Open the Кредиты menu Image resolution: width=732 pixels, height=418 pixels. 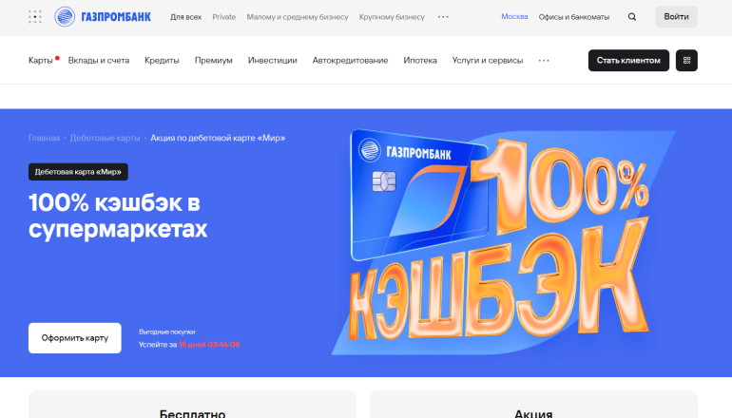coord(162,60)
